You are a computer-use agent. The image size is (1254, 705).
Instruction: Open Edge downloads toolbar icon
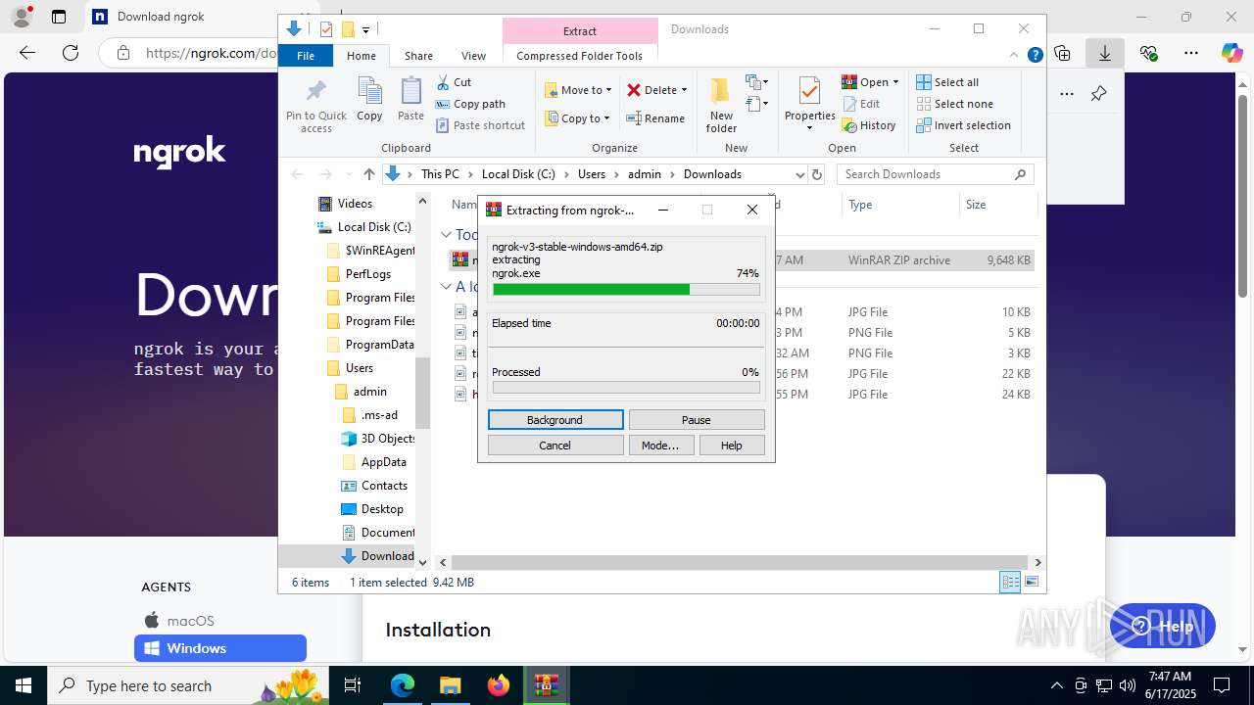[1105, 53]
